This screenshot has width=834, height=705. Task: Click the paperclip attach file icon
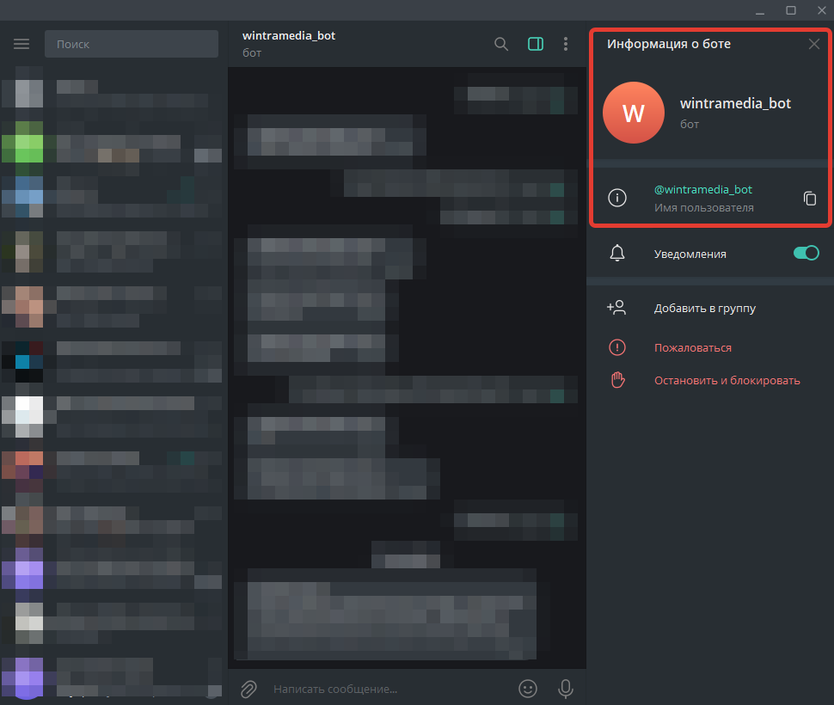pyautogui.click(x=248, y=689)
